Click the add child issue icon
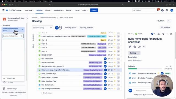The height and width of the screenshot is (99, 176). pyautogui.click(x=134, y=47)
